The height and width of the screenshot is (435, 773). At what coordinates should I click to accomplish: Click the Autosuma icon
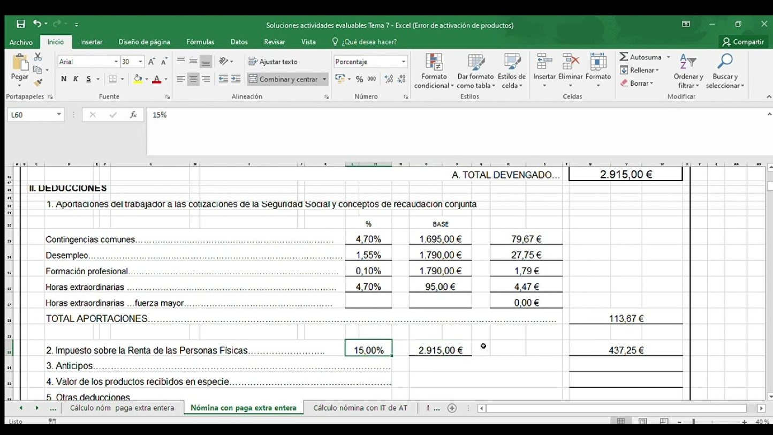click(624, 57)
